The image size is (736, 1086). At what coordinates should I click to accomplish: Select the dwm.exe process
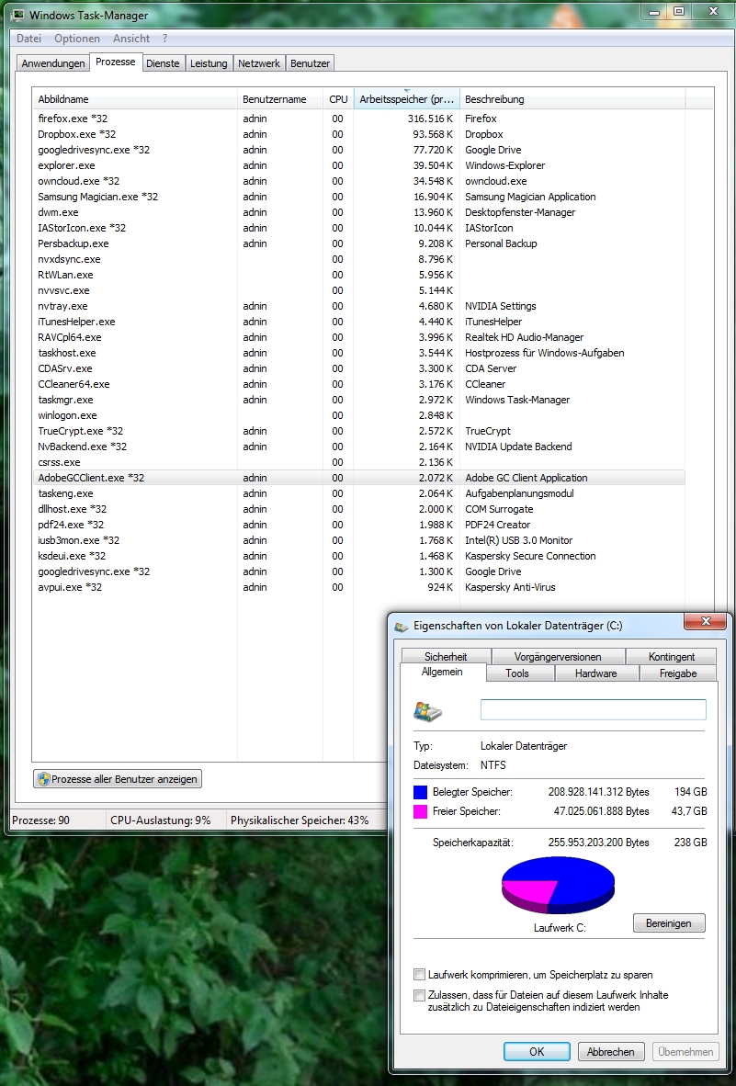(x=358, y=212)
